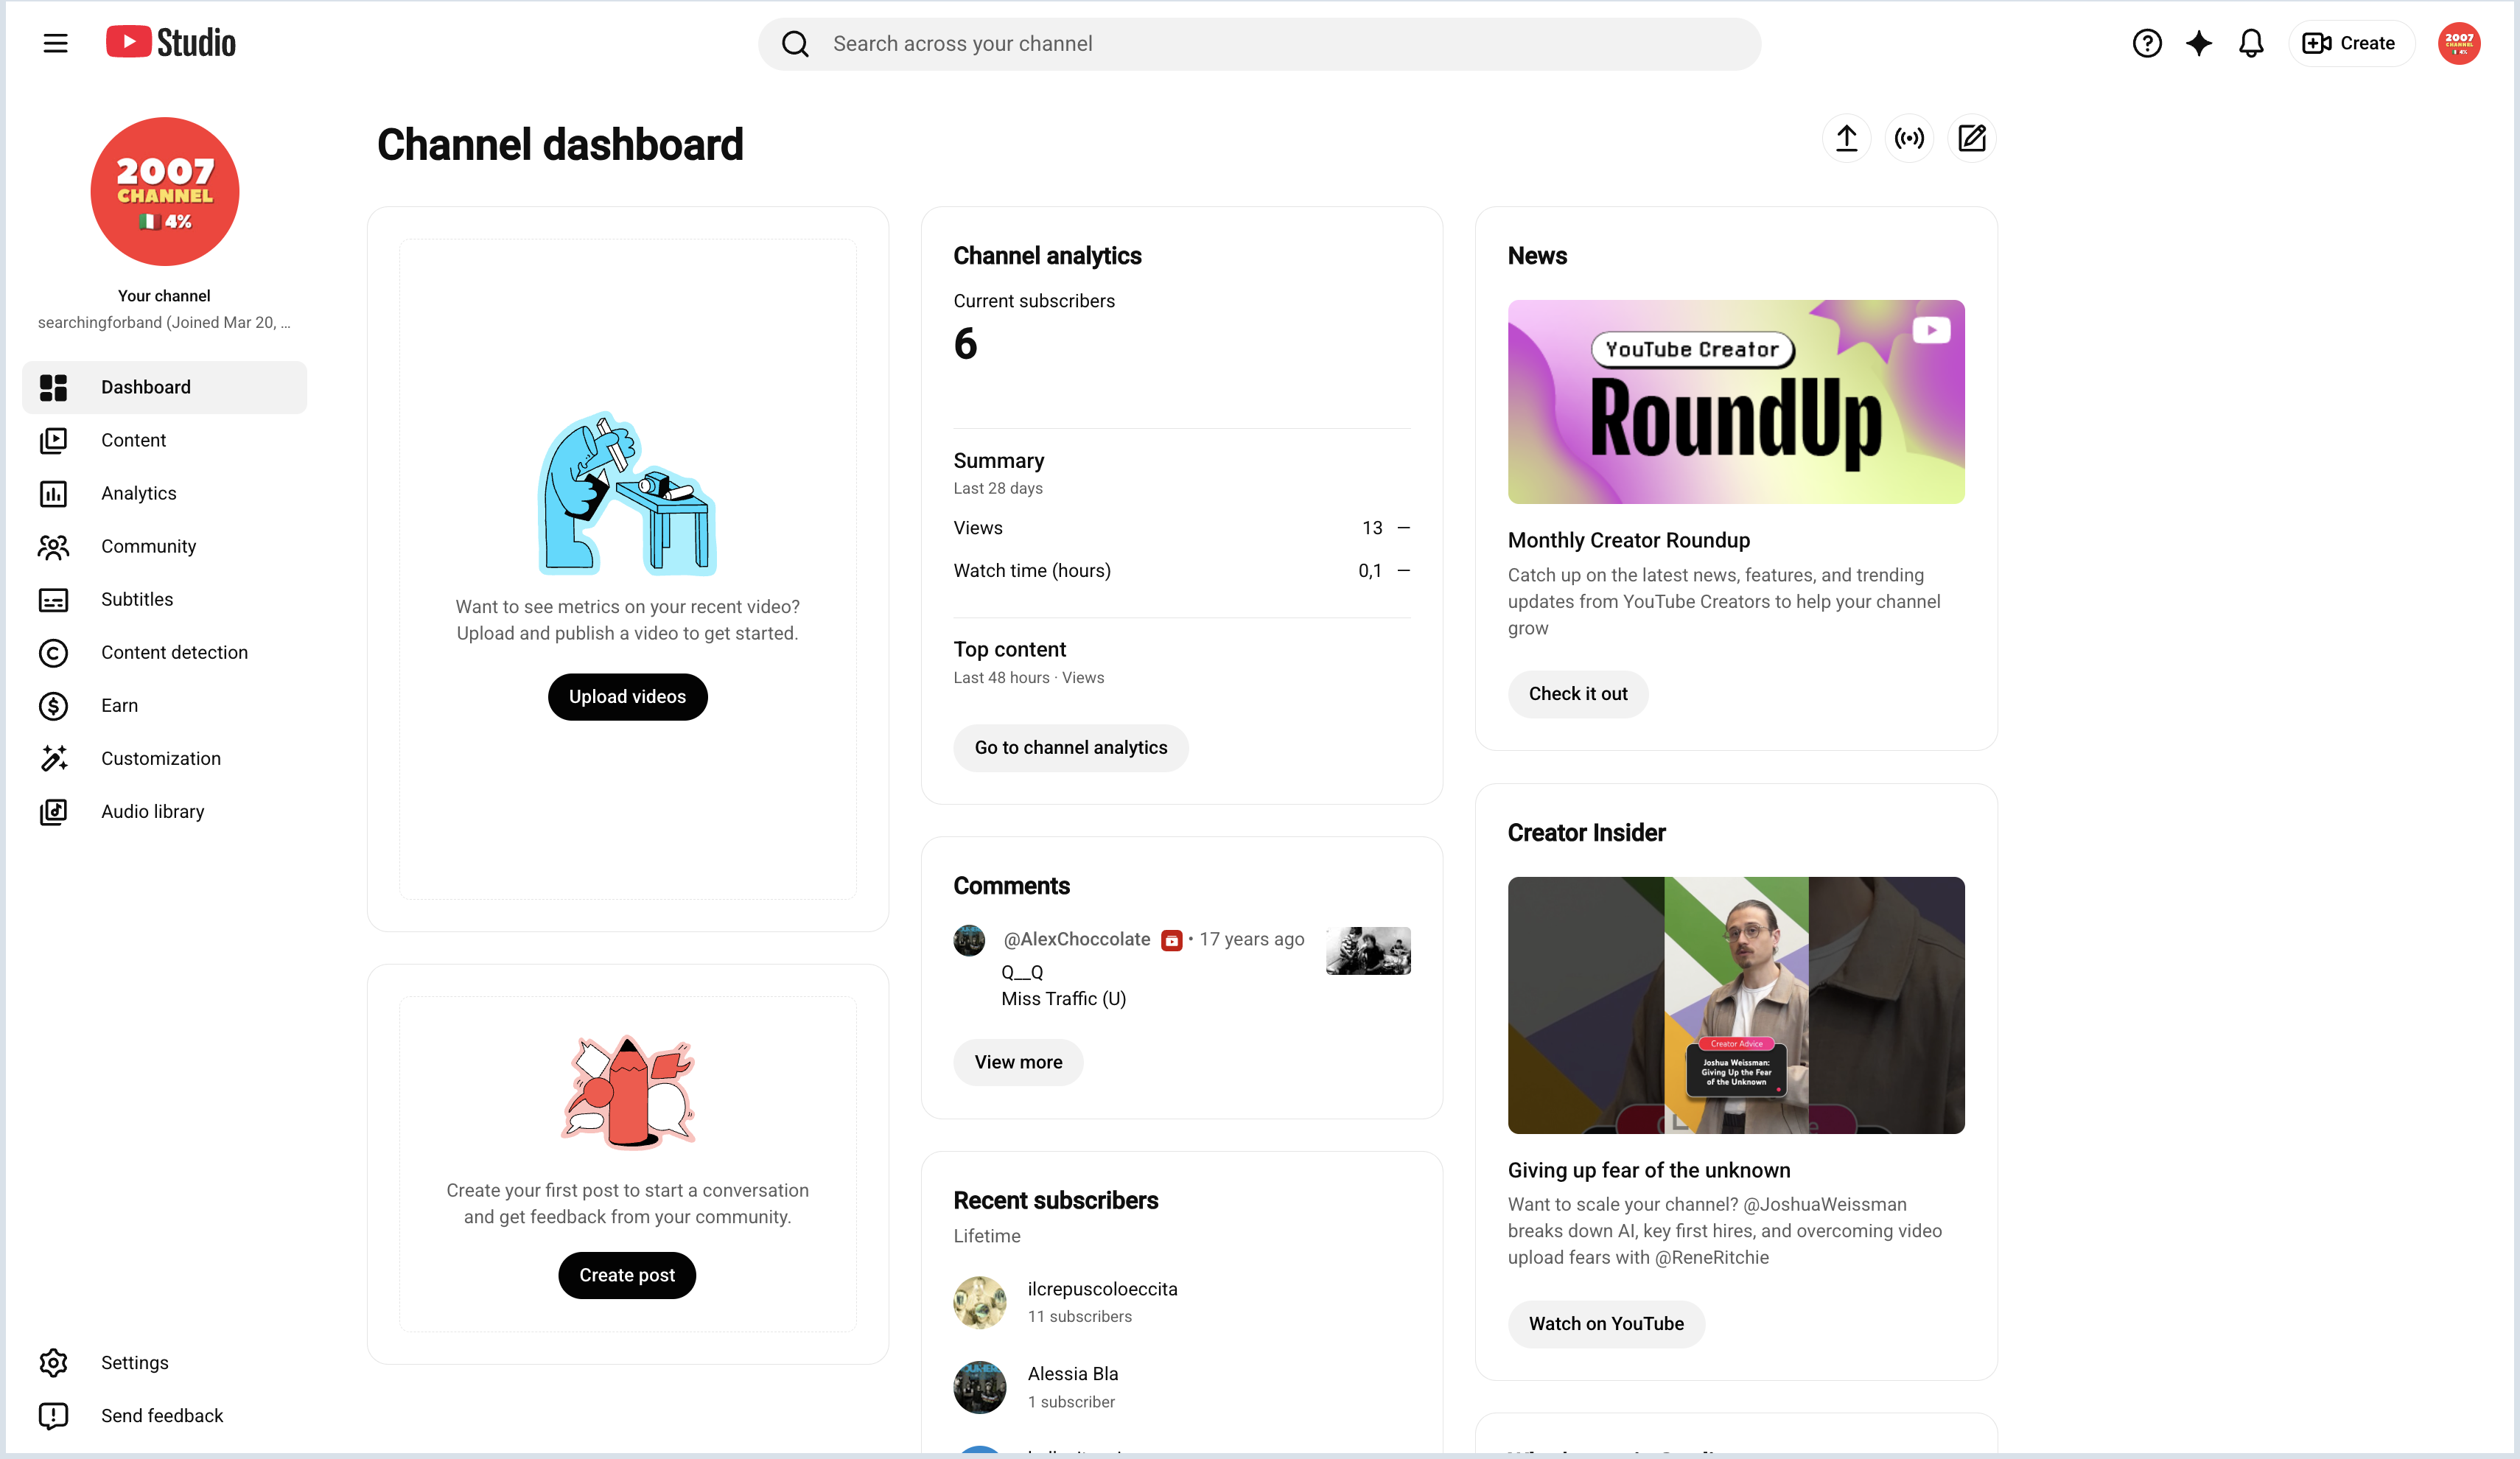Image resolution: width=2520 pixels, height=1459 pixels.
Task: Click the Dashboard grid icon in sidebar
Action: tap(53, 387)
